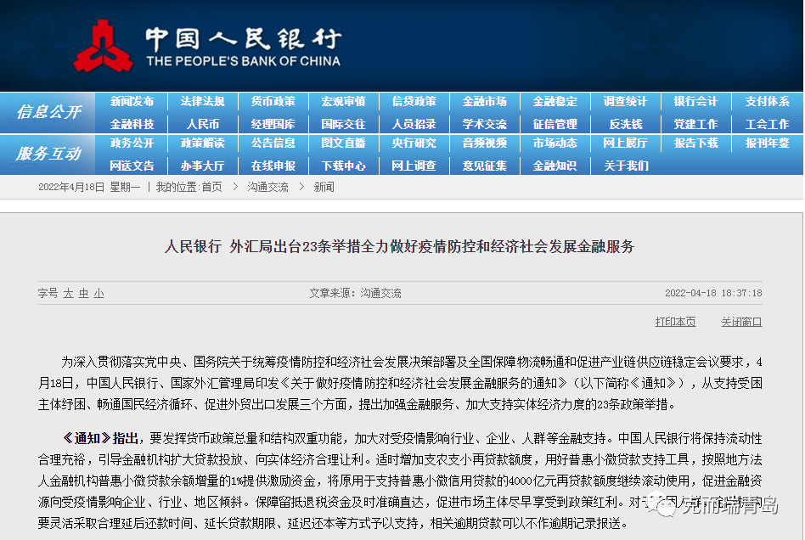Set font size to 大

point(68,294)
